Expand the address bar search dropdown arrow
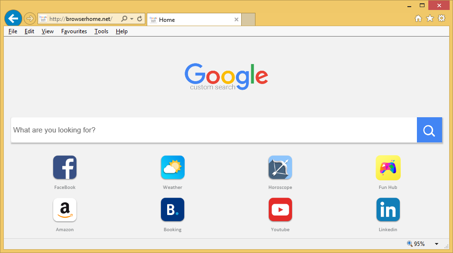453x253 pixels. coord(132,19)
